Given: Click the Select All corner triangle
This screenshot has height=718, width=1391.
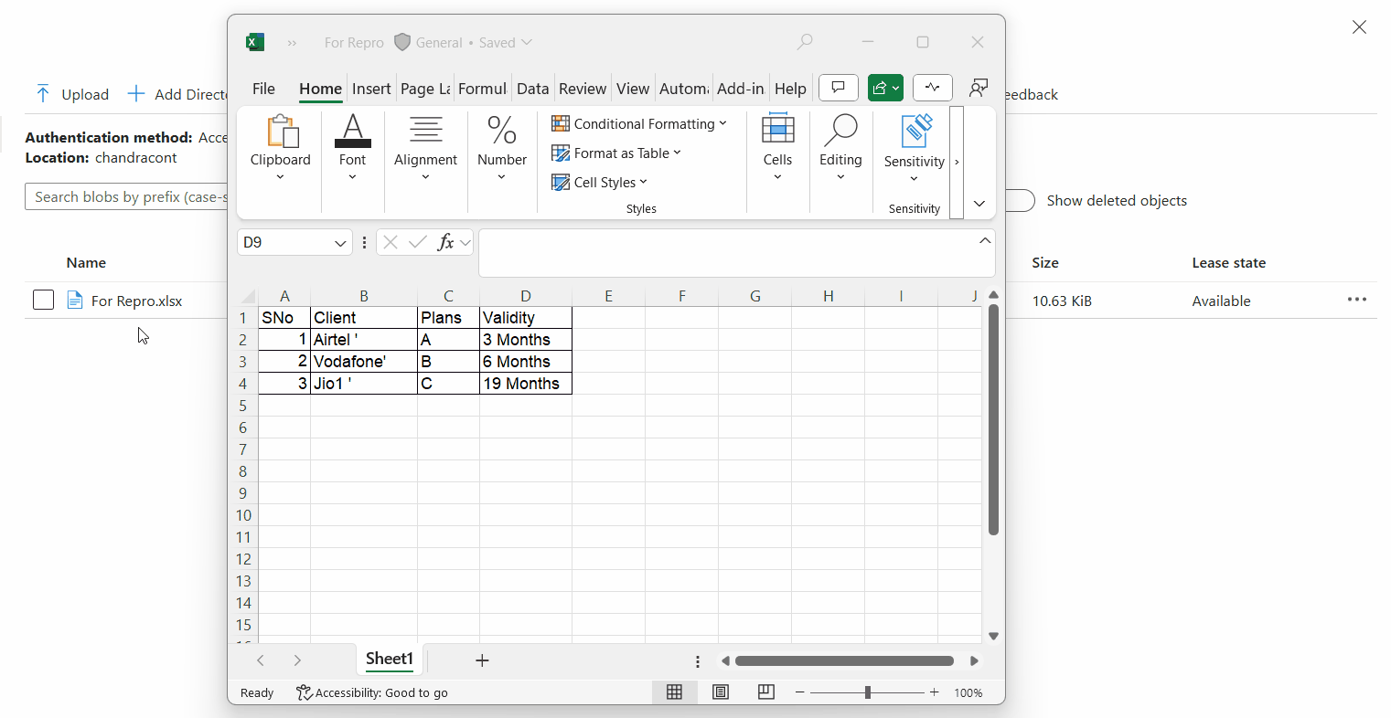Looking at the screenshot, I should click(248, 296).
